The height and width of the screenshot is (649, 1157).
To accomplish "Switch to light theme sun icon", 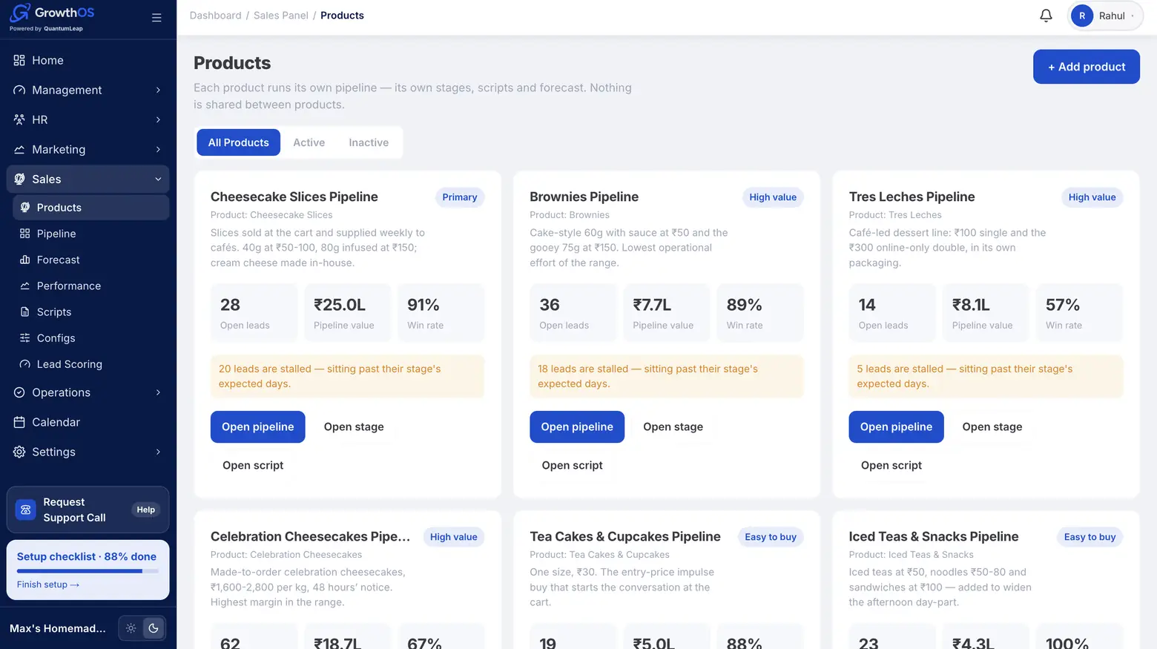I will tap(131, 628).
